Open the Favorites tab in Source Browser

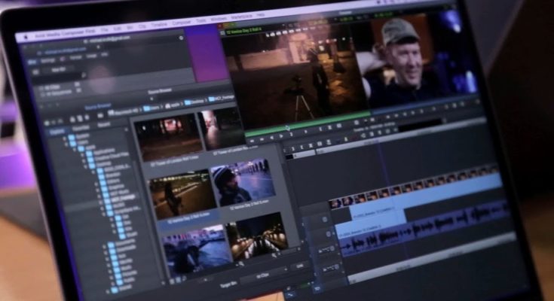[81, 129]
